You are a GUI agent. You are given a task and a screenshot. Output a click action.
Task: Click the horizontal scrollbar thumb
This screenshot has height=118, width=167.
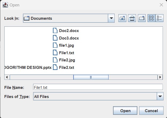[x=91, y=77]
